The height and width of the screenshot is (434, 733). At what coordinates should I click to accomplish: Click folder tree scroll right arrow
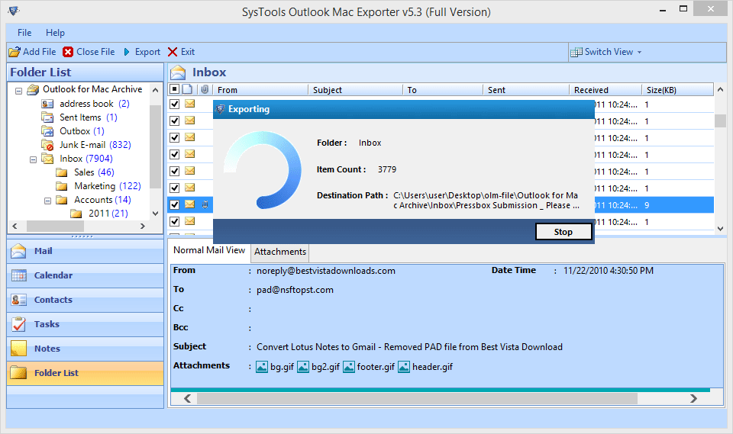click(x=143, y=226)
